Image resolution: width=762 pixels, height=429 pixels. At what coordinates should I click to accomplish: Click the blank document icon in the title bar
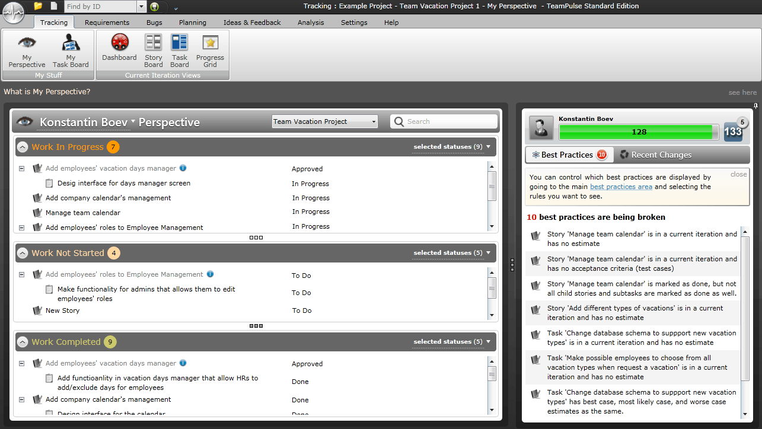(x=54, y=6)
